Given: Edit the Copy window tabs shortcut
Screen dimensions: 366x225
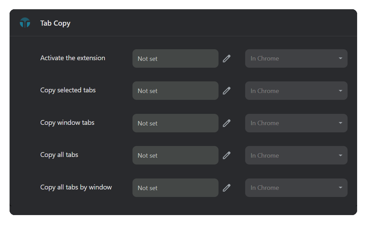Looking at the screenshot, I should tap(227, 123).
